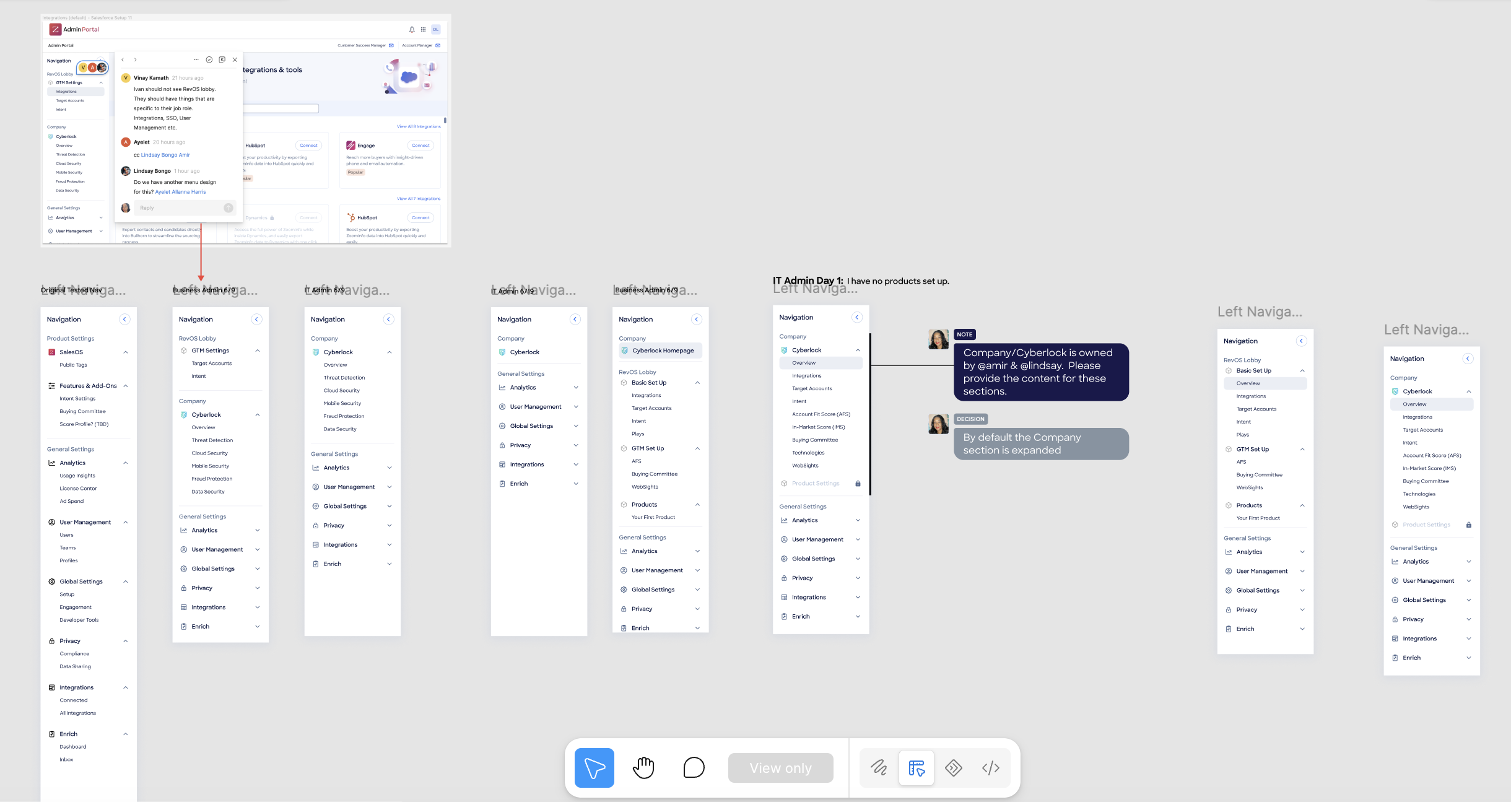Switch to Dev Mode diamond icon

(x=954, y=768)
